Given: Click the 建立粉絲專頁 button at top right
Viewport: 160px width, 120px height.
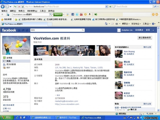Looking at the screenshot, I should click(x=145, y=38).
